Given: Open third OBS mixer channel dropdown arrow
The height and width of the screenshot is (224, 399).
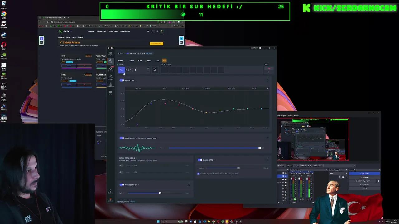Looking at the screenshot, I should (312, 174).
